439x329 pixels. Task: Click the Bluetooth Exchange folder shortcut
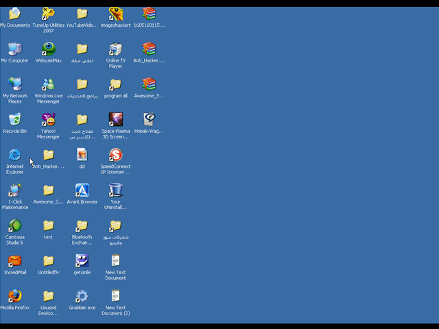click(x=82, y=226)
